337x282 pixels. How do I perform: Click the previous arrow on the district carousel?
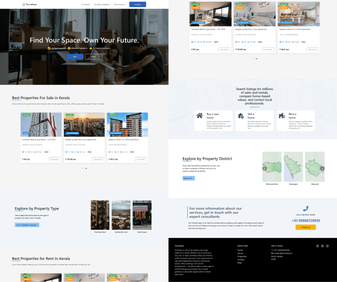pos(265,169)
